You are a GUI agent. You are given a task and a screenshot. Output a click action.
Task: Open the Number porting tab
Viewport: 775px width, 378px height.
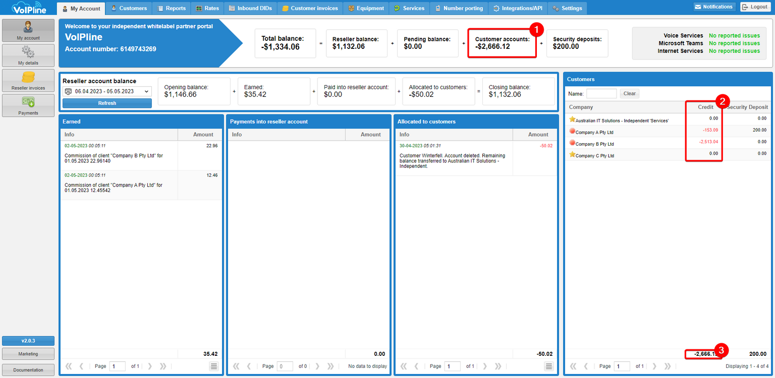[x=459, y=8]
